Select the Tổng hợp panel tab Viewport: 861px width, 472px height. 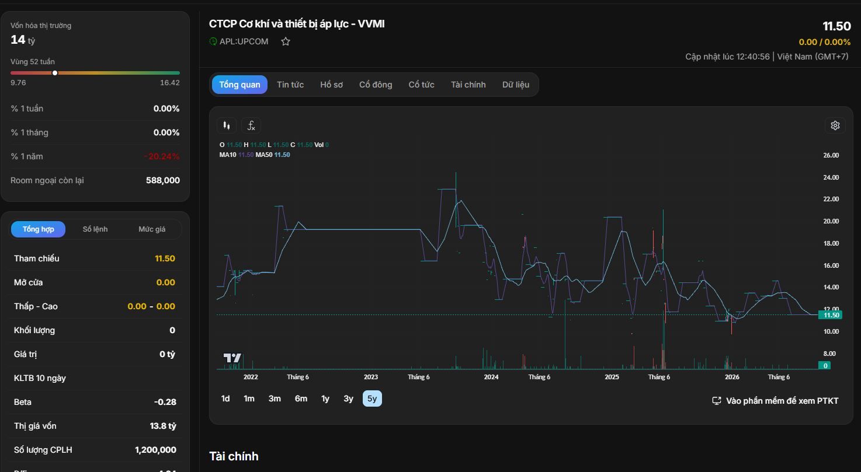[39, 229]
